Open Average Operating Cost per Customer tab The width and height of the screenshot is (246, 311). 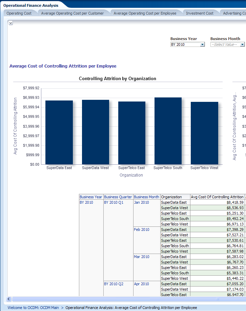pyautogui.click(x=72, y=13)
